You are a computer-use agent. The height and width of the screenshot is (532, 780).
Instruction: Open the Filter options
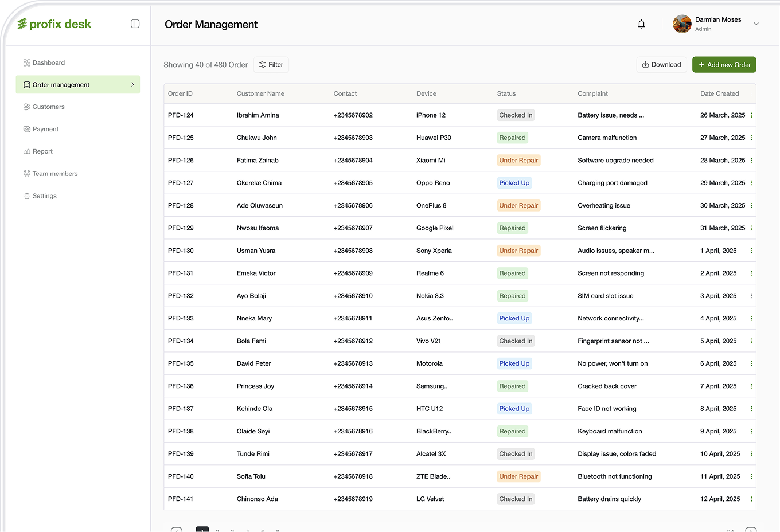(x=271, y=64)
